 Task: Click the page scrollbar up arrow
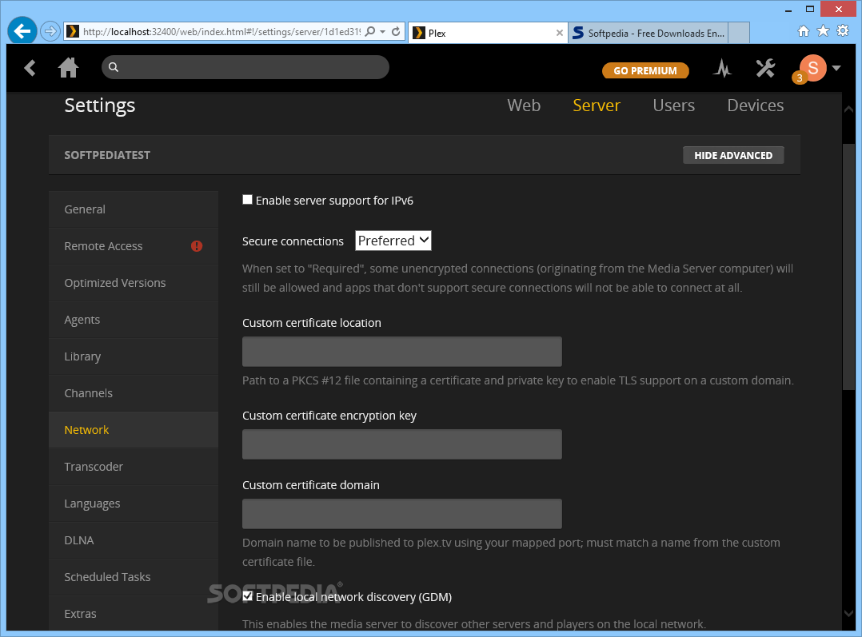click(848, 109)
